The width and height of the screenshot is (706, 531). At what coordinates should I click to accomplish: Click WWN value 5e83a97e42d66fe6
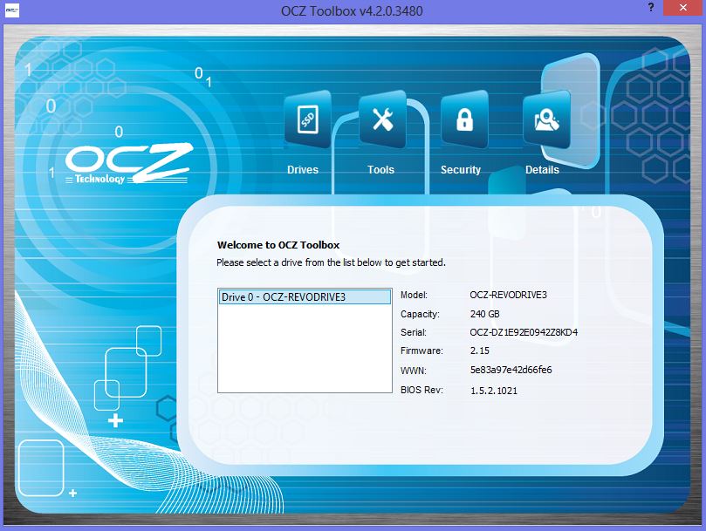(511, 370)
